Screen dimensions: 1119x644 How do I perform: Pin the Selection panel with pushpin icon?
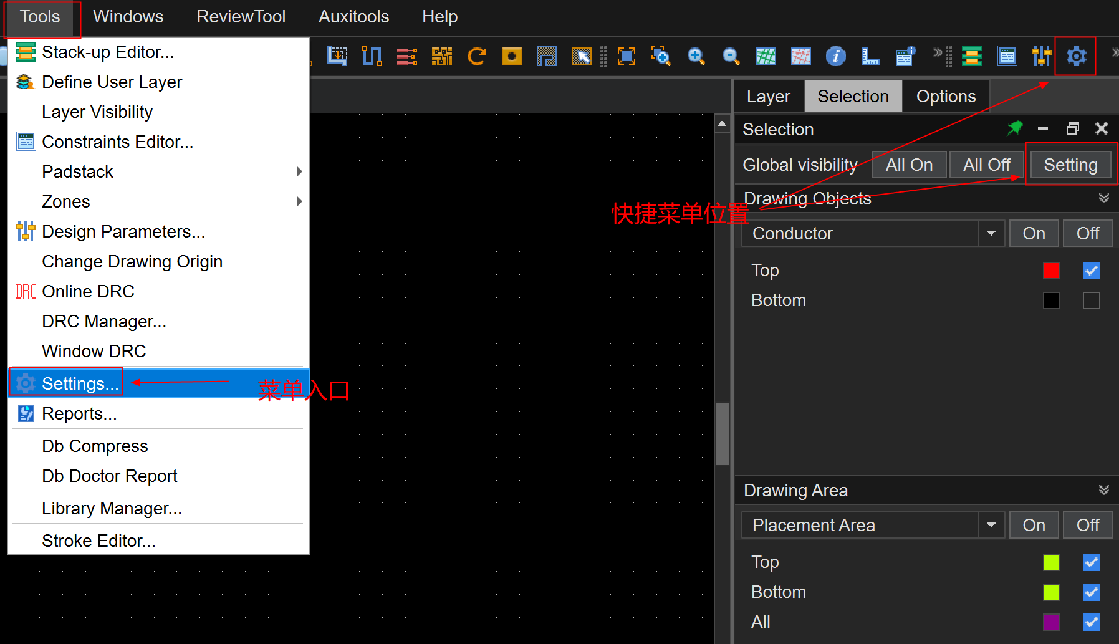[x=1014, y=128]
